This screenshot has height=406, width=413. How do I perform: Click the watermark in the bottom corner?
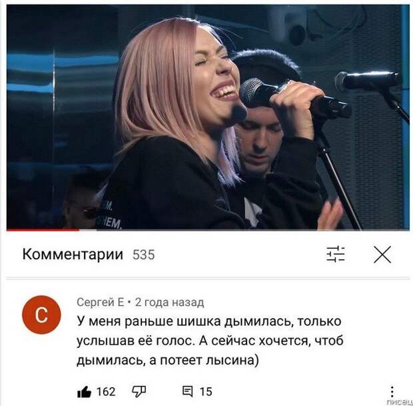click(399, 402)
